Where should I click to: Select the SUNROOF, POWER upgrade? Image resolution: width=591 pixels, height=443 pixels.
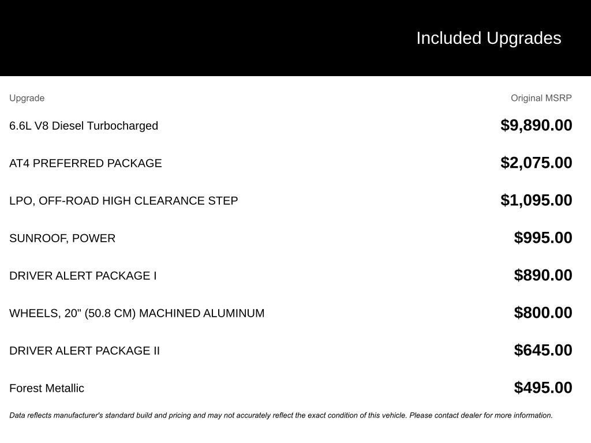tap(62, 238)
